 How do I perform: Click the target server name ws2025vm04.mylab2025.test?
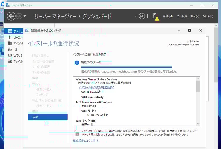click(184, 45)
